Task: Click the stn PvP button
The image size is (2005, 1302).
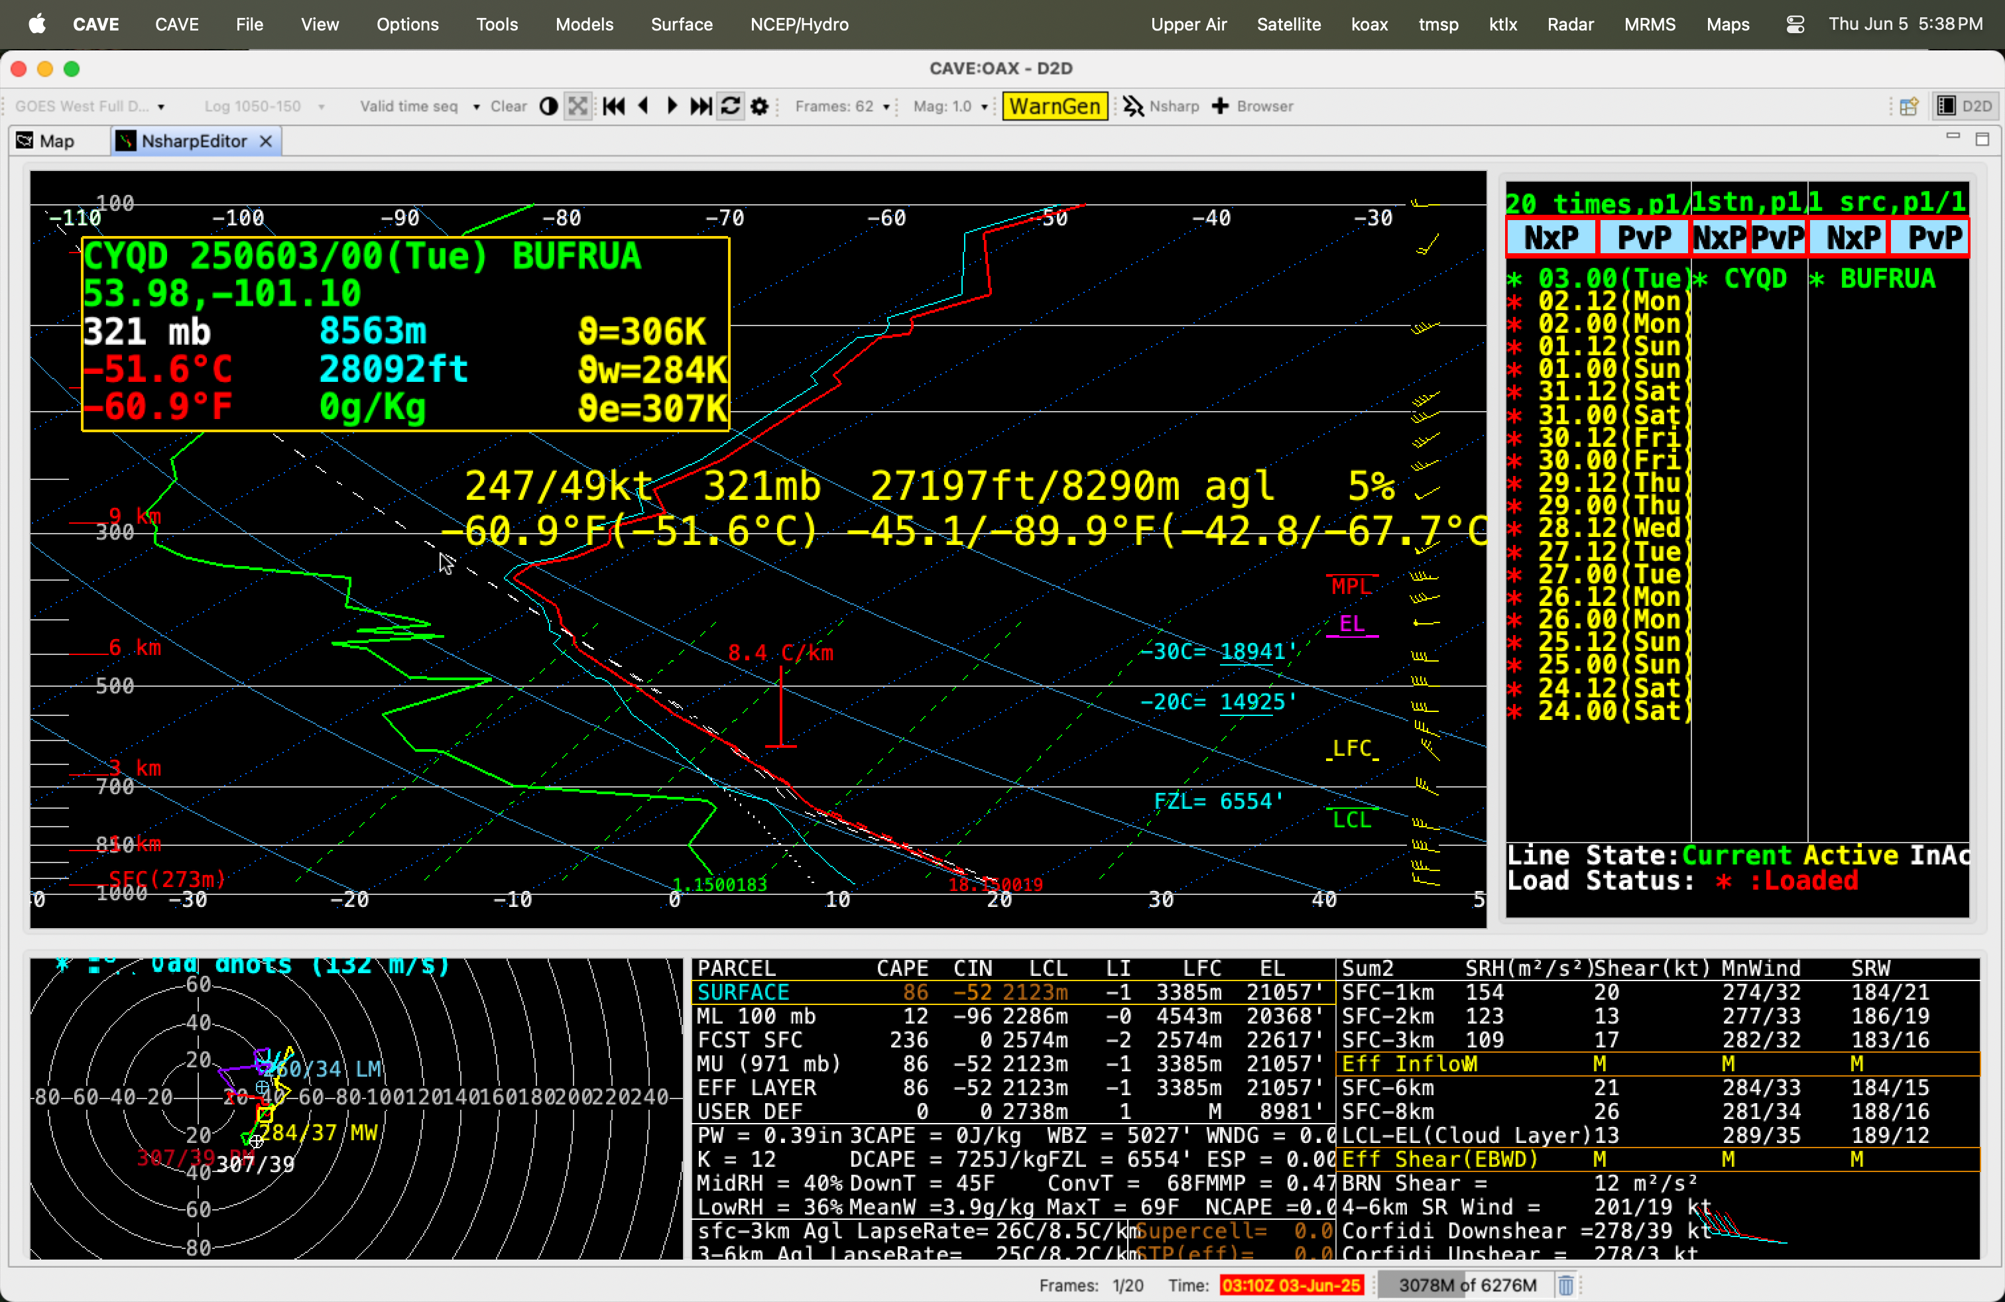Action: 1778,239
